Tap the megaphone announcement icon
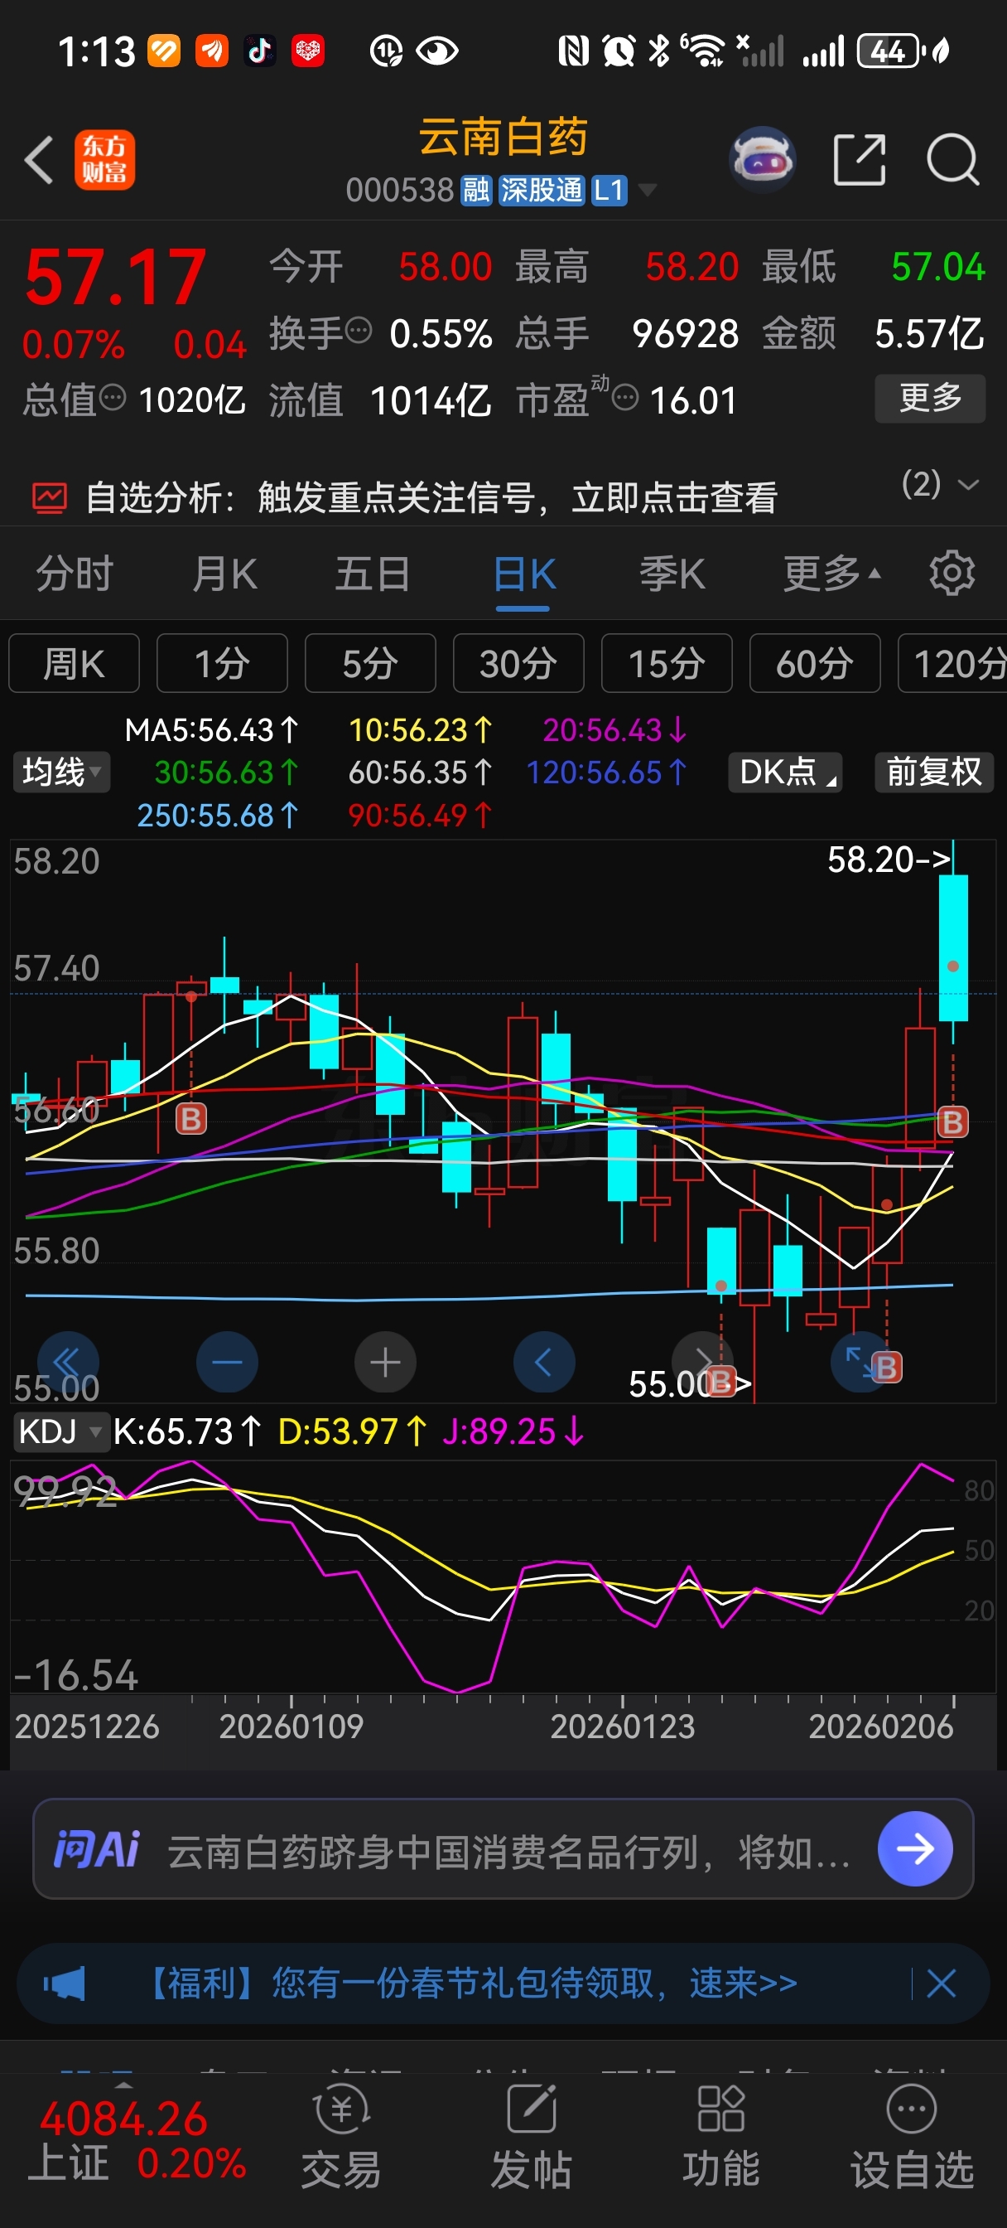The image size is (1007, 2228). tap(65, 1983)
